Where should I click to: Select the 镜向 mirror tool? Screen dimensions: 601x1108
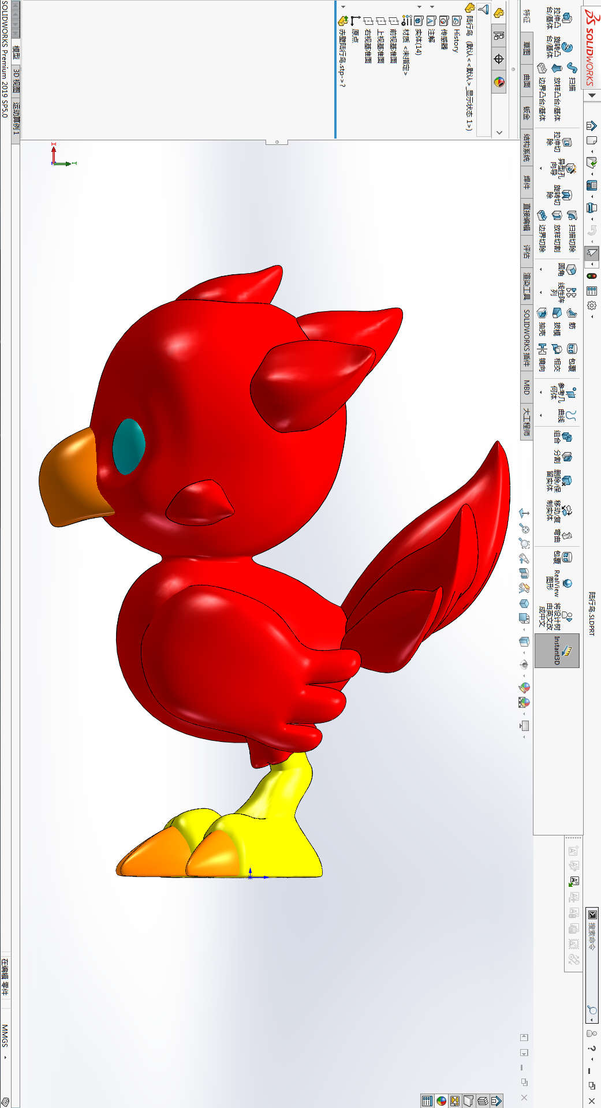[x=542, y=357]
